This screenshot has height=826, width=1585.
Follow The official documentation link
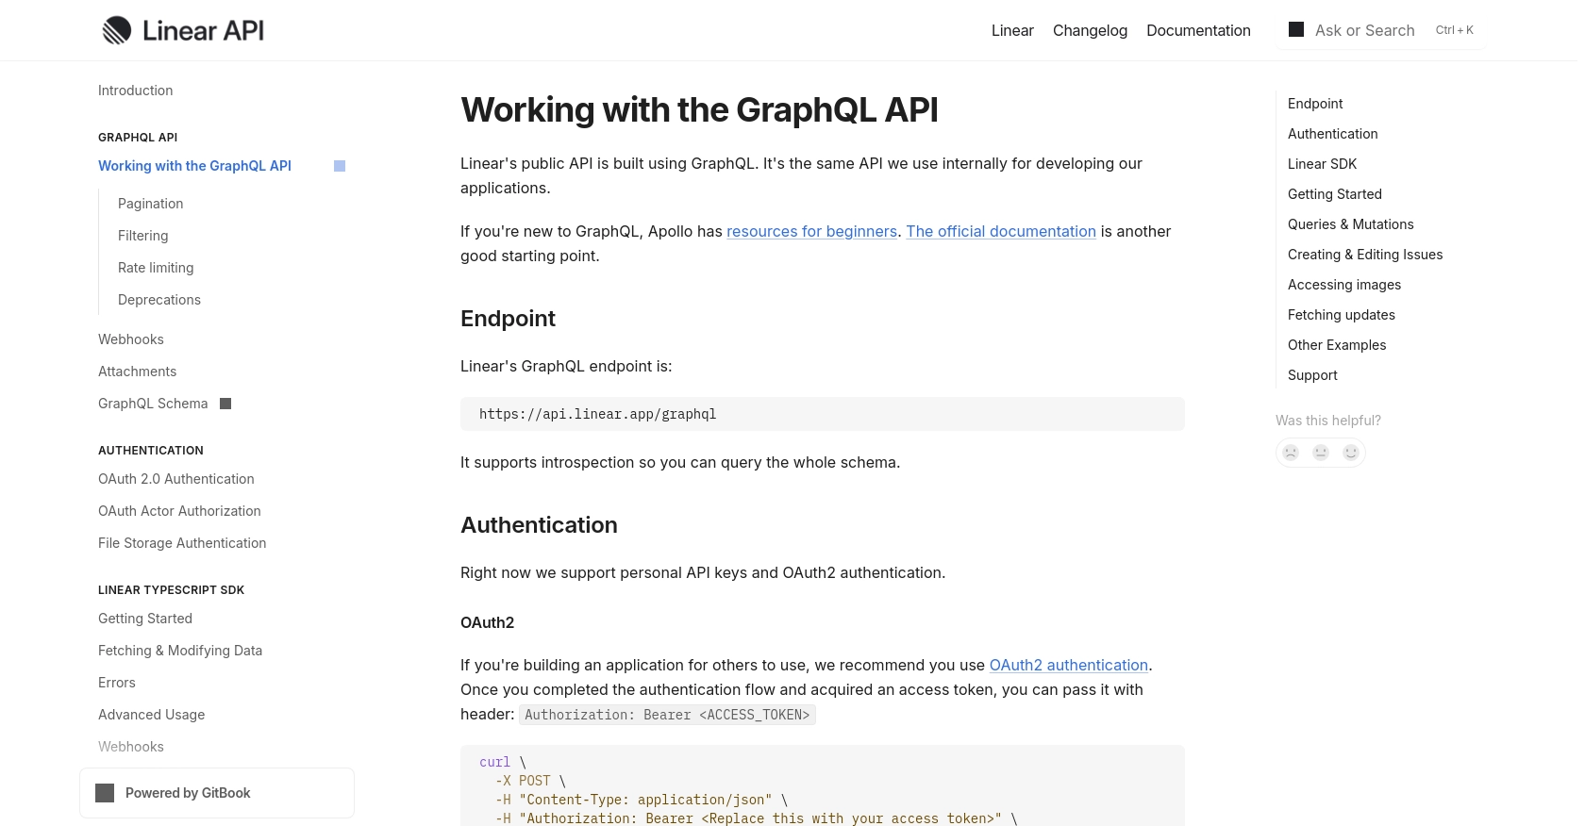click(x=1001, y=231)
